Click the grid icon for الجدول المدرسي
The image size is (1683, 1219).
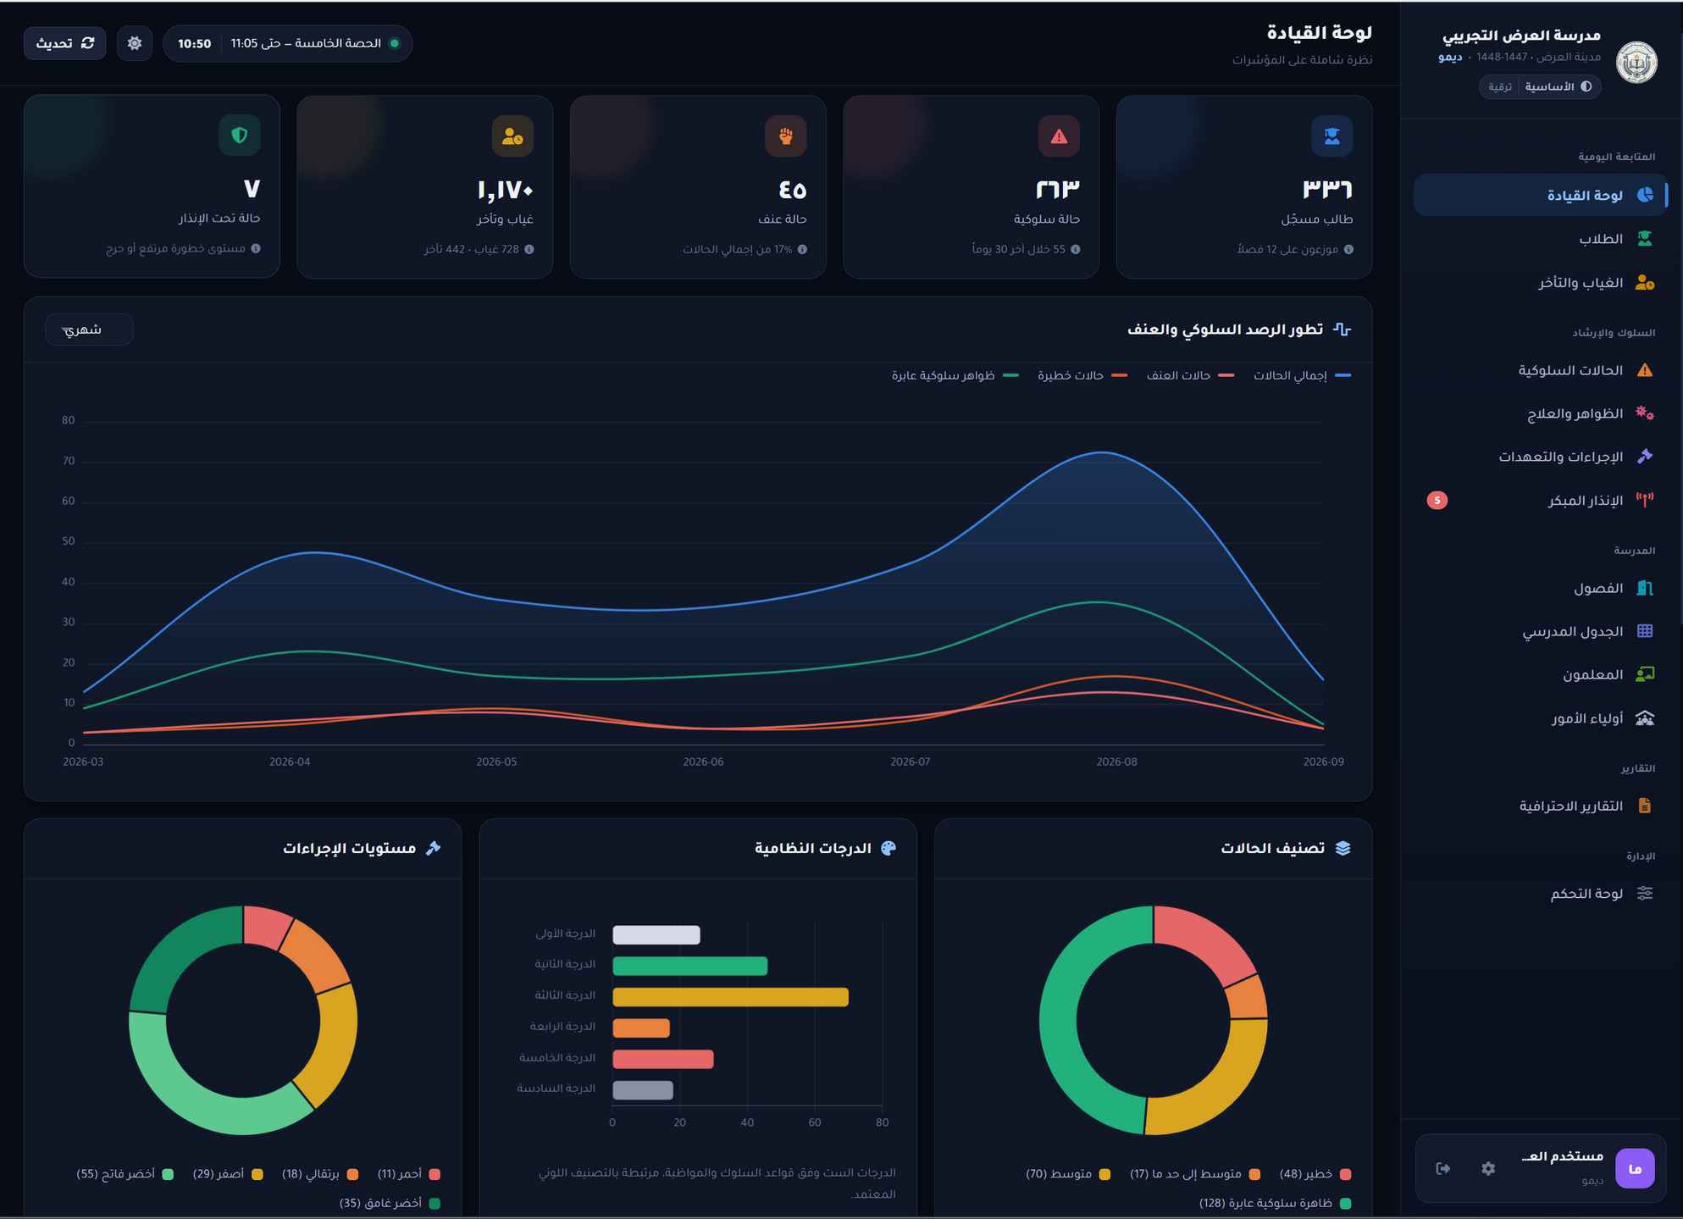(x=1644, y=631)
